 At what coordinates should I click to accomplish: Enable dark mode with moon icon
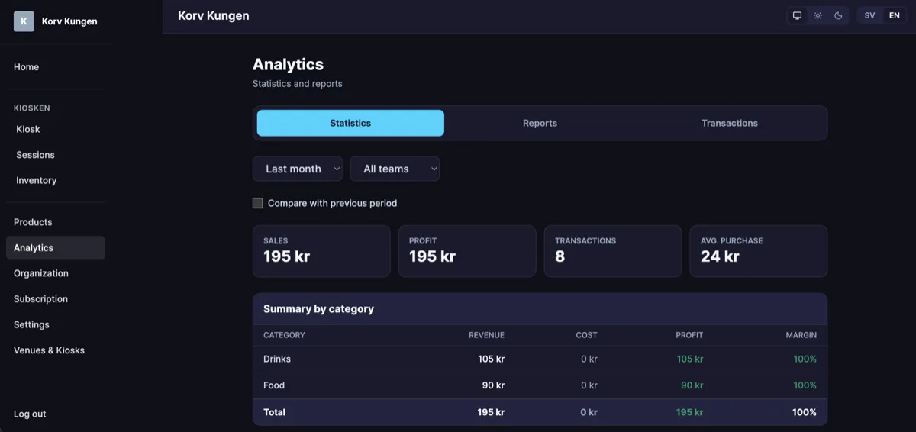[838, 15]
